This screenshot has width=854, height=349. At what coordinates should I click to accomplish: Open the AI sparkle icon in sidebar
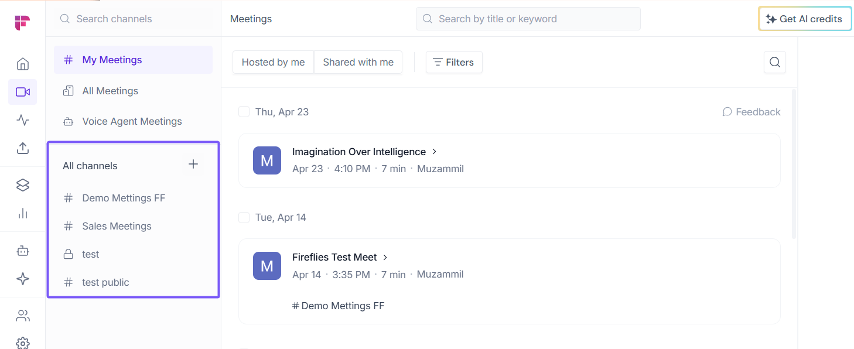click(23, 279)
